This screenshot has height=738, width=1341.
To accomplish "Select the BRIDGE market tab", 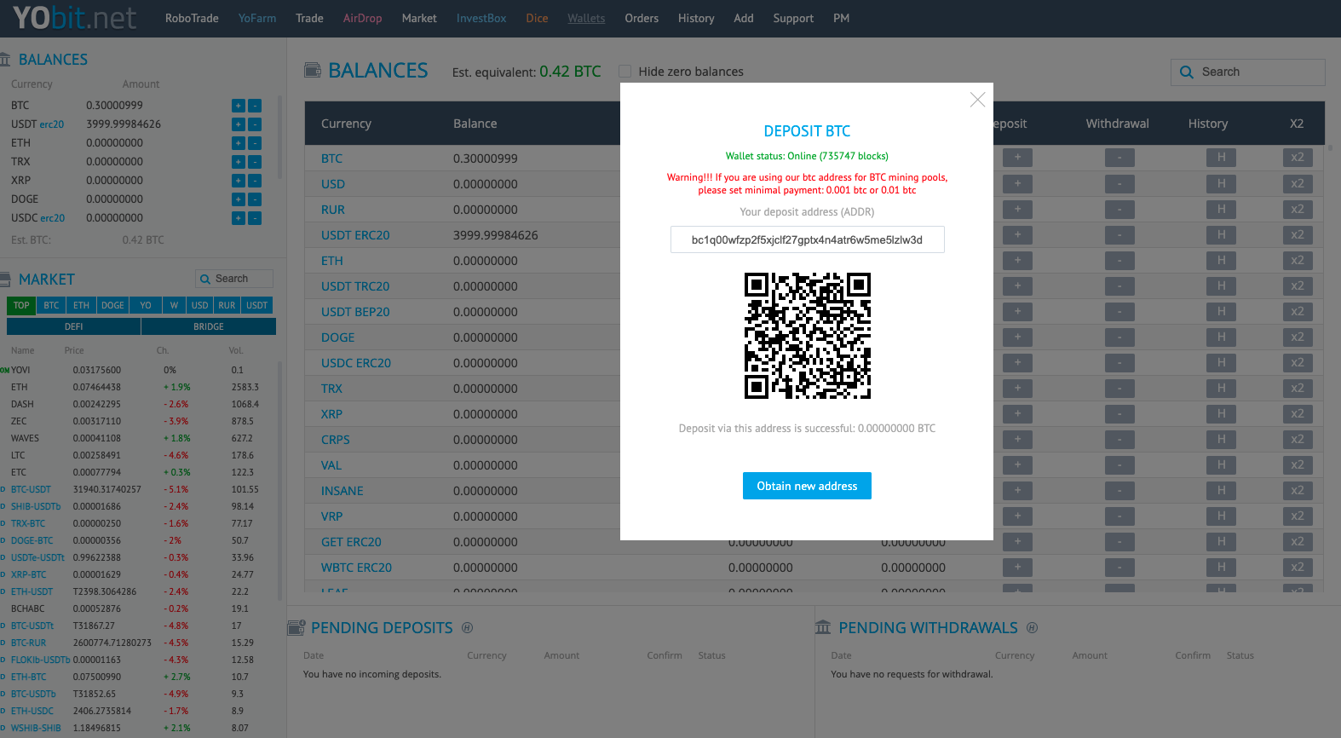I will point(209,326).
